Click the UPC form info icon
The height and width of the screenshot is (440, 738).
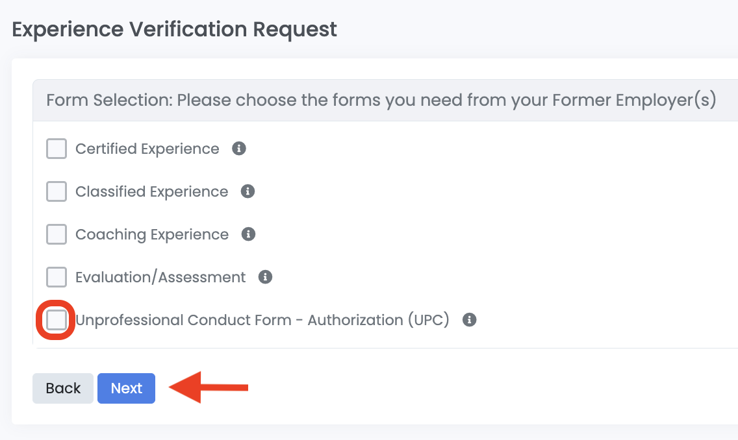469,320
